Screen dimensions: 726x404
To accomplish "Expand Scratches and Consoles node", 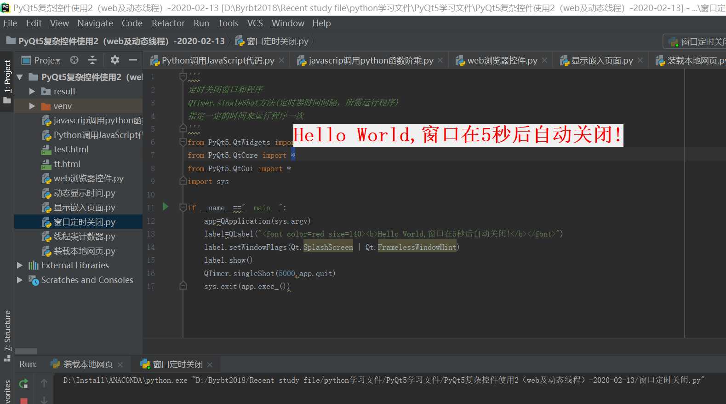I will 20,280.
